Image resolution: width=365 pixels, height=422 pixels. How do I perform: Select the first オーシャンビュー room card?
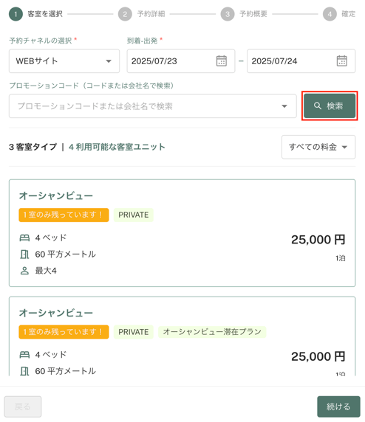[182, 233]
